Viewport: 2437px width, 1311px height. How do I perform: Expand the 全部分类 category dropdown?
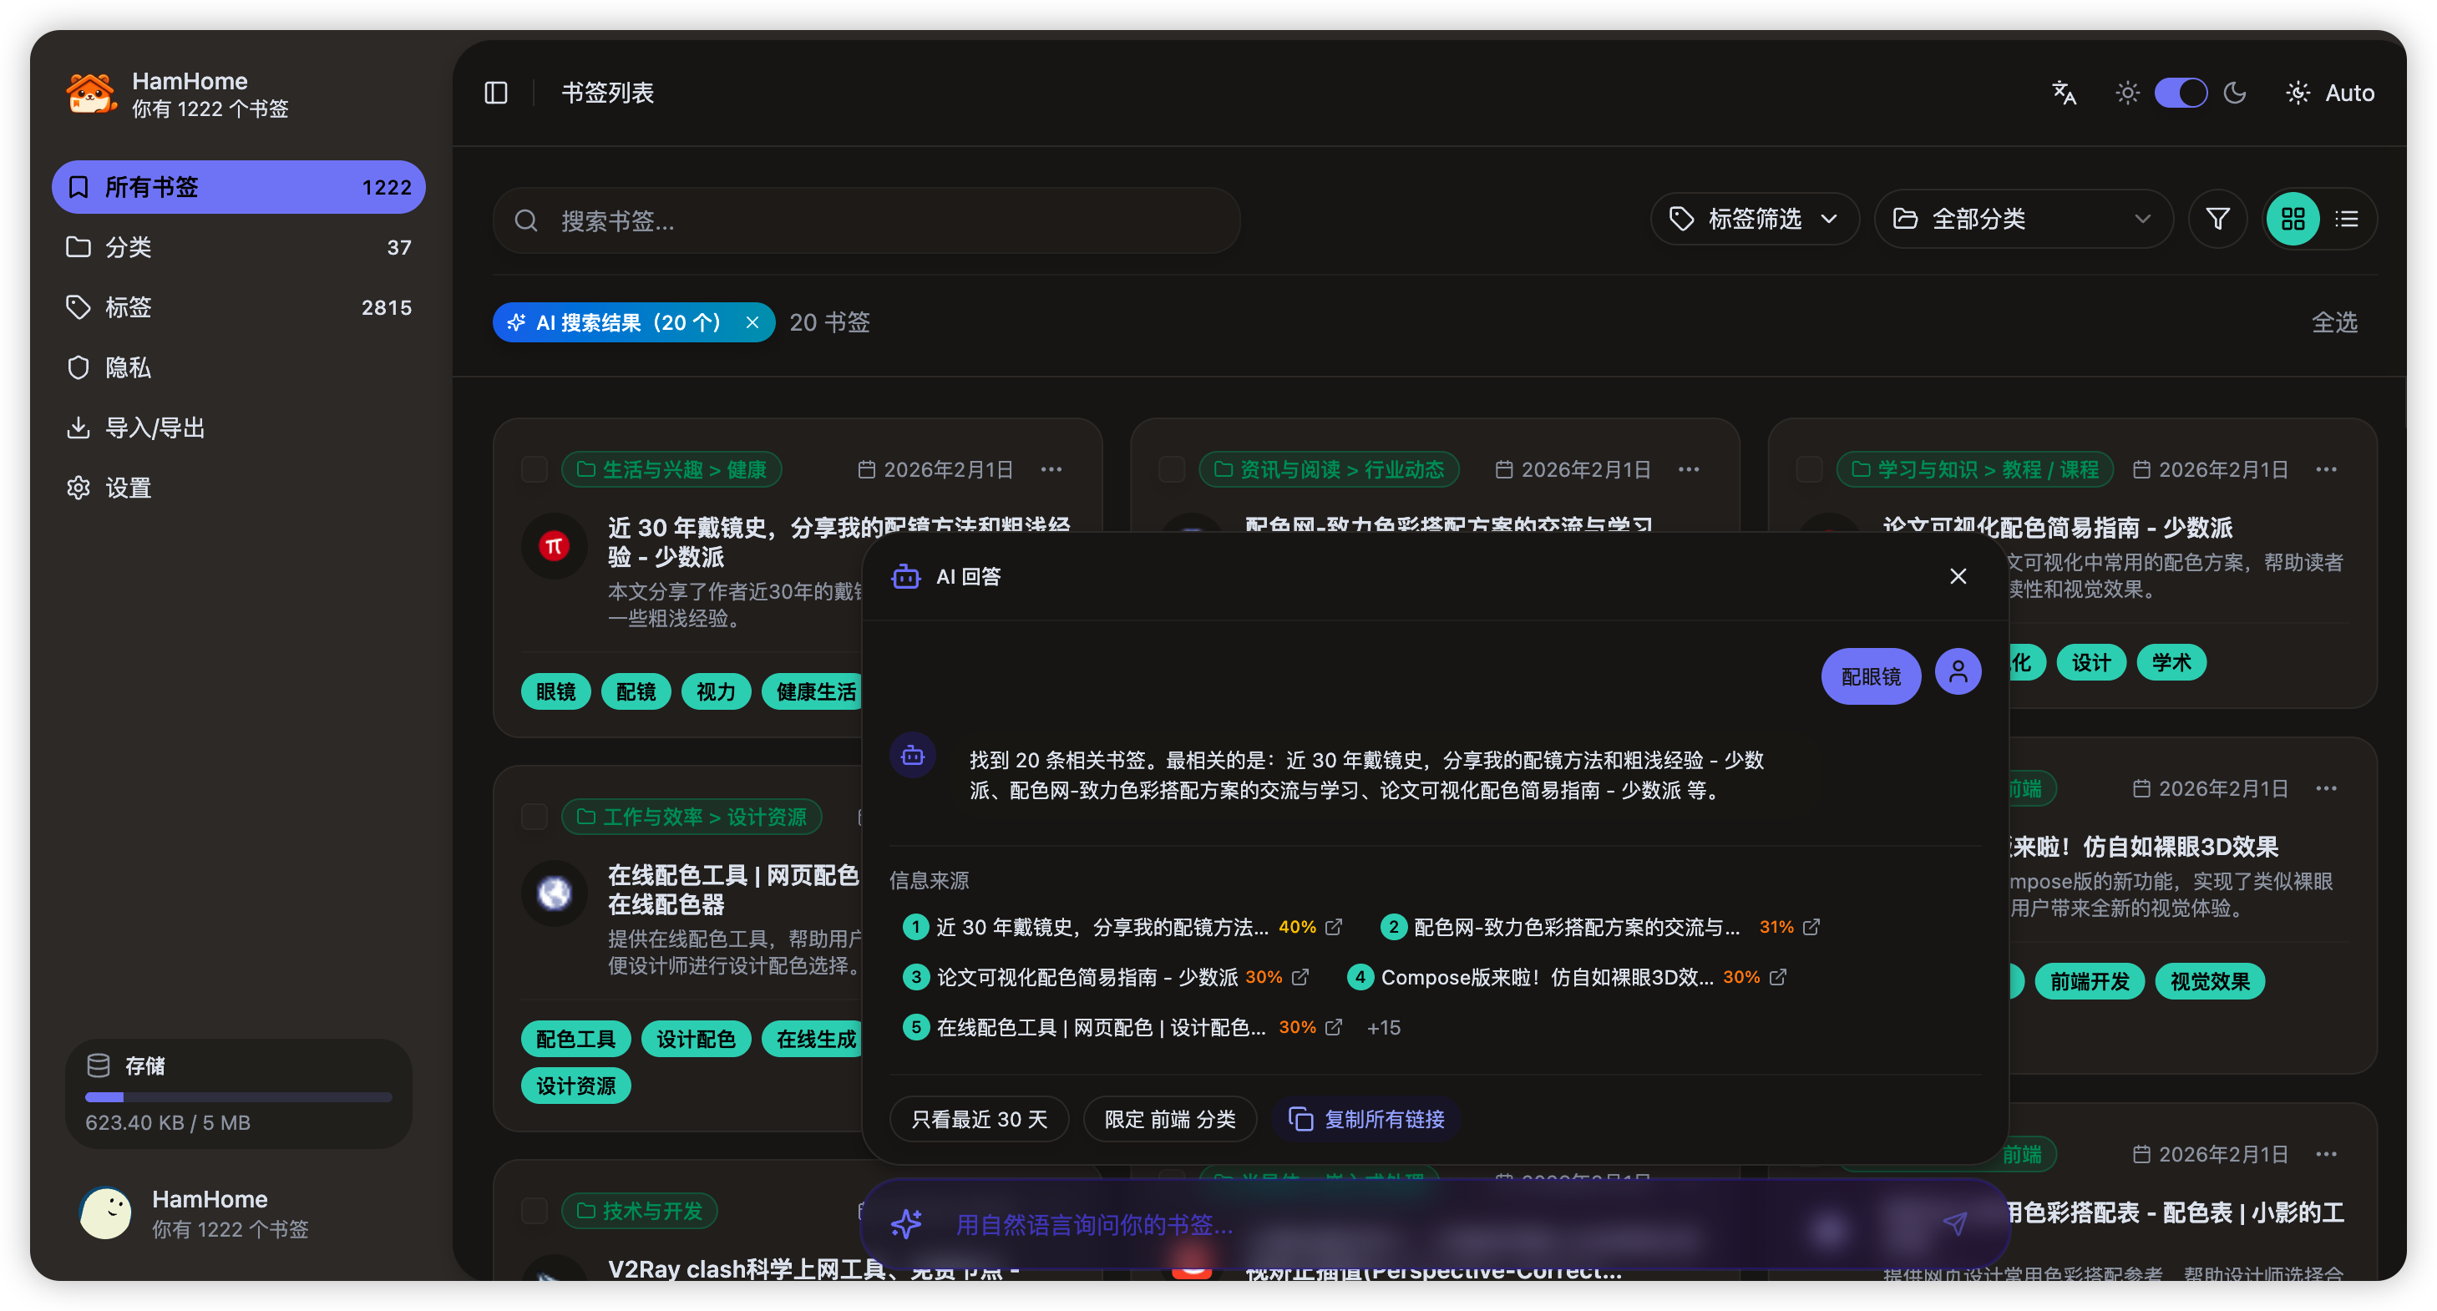[x=2023, y=220]
